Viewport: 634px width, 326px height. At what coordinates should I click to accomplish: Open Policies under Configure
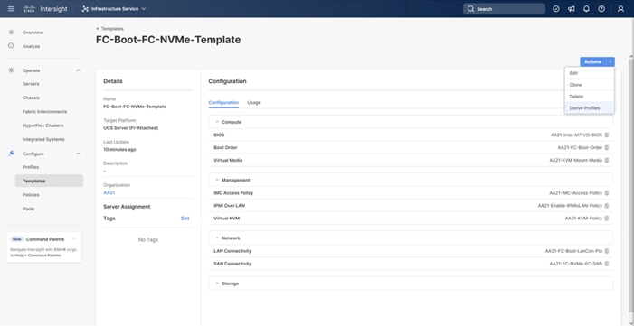tap(31, 195)
